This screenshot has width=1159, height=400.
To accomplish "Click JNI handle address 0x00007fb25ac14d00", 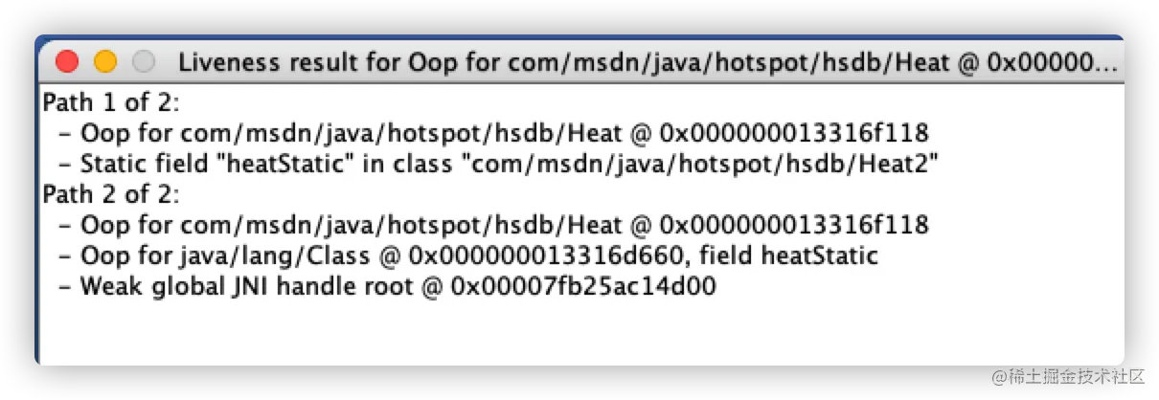I will (x=583, y=286).
